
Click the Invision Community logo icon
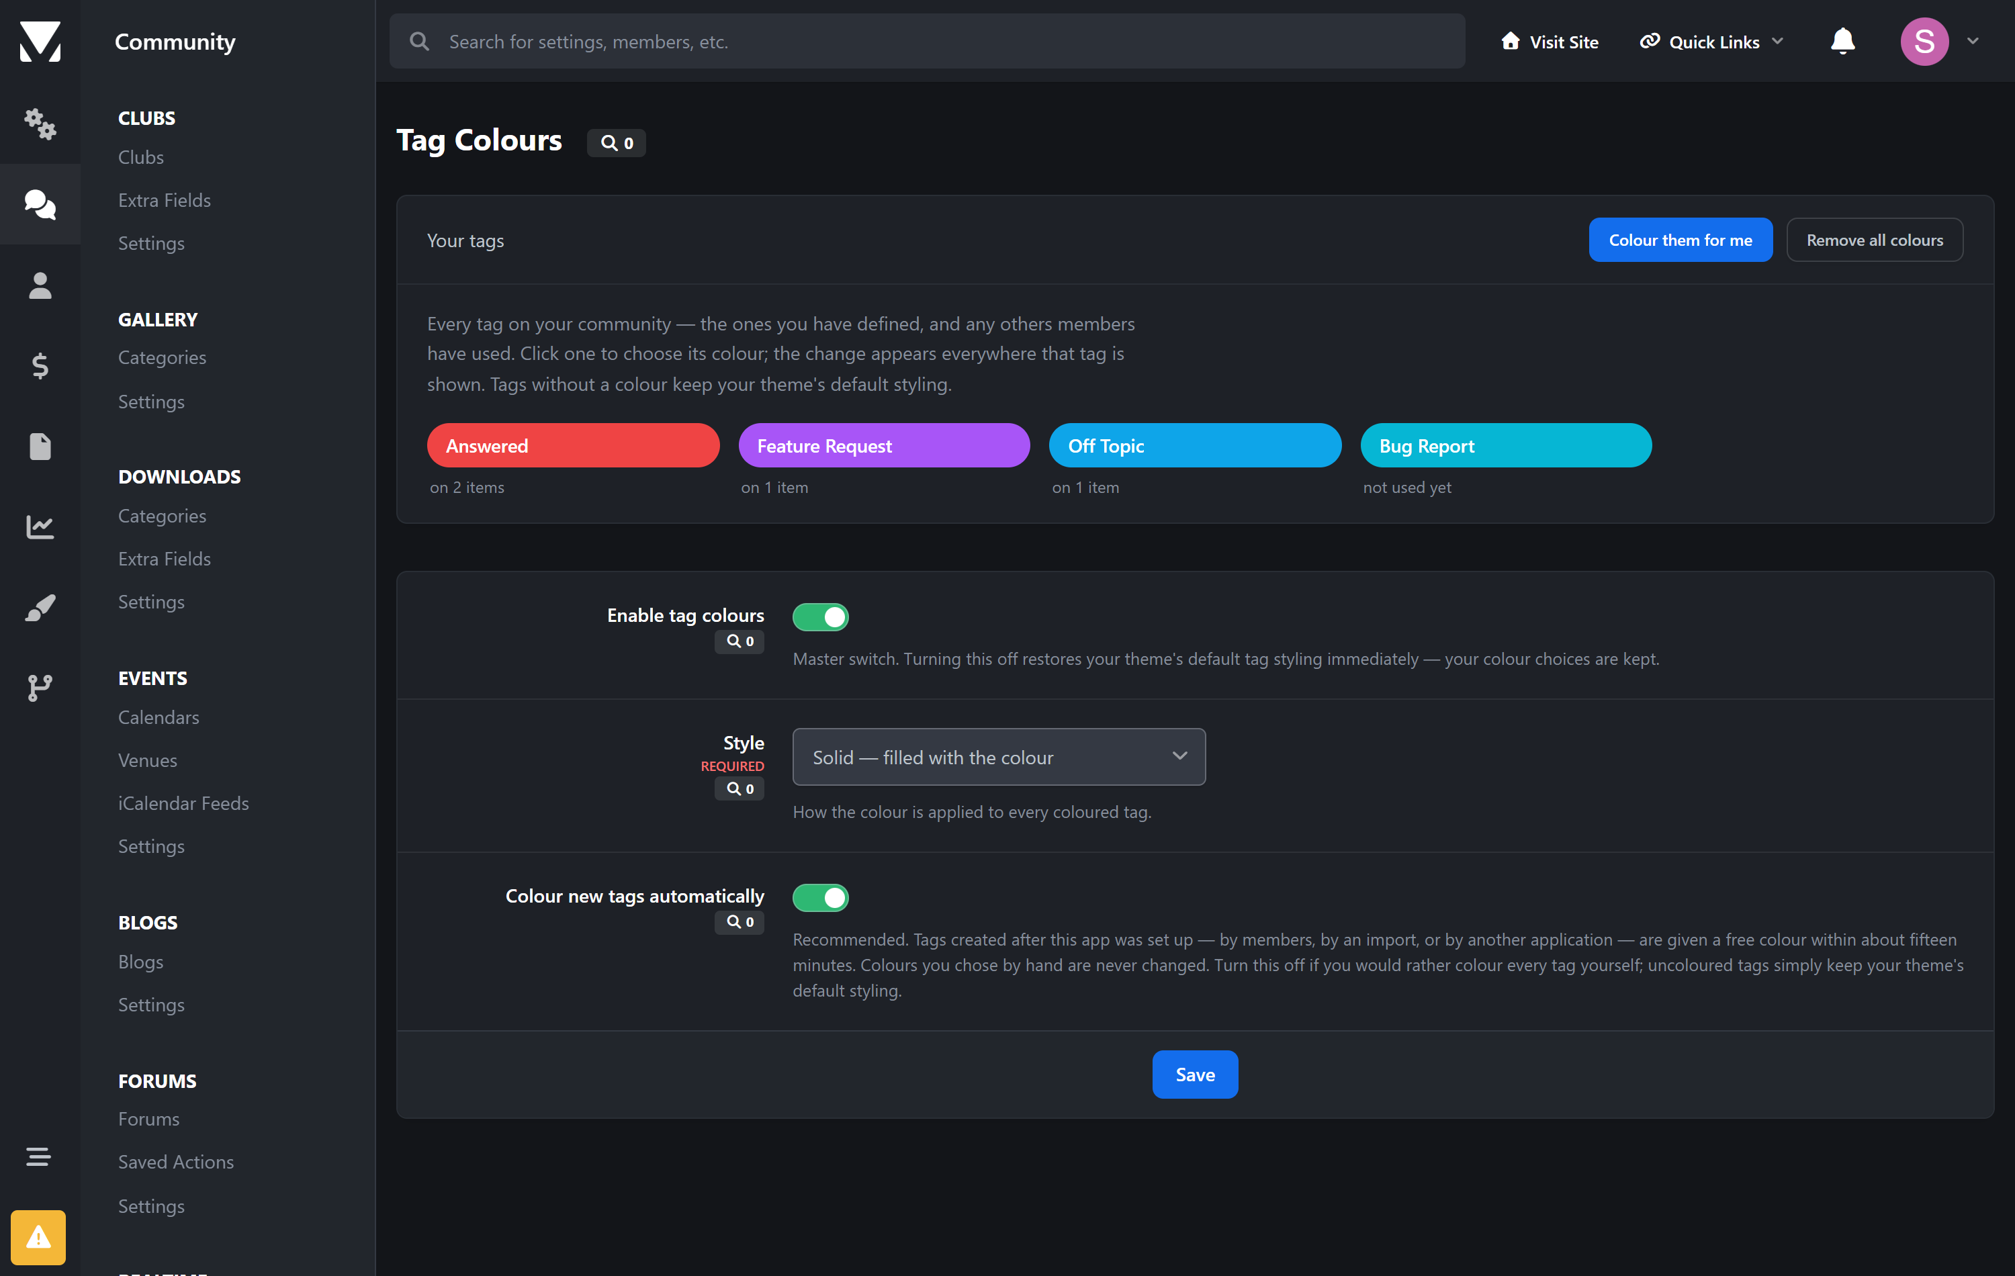click(40, 41)
